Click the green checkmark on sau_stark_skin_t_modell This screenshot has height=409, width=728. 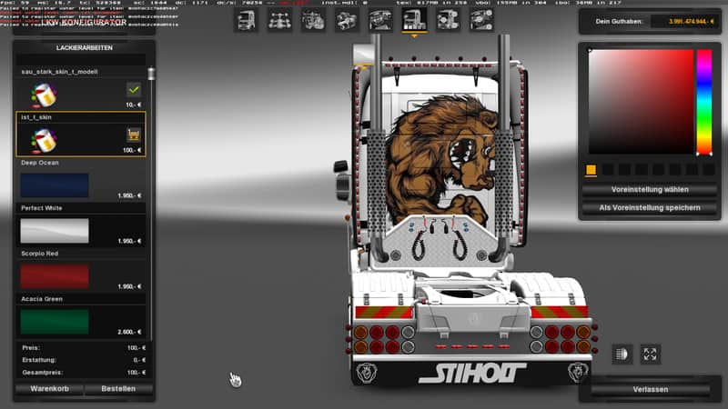133,90
